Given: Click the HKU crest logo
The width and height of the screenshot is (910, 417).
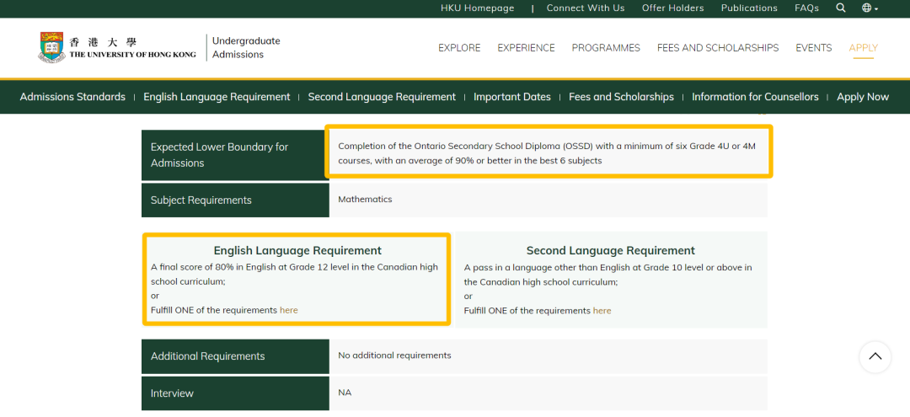Looking at the screenshot, I should point(51,47).
